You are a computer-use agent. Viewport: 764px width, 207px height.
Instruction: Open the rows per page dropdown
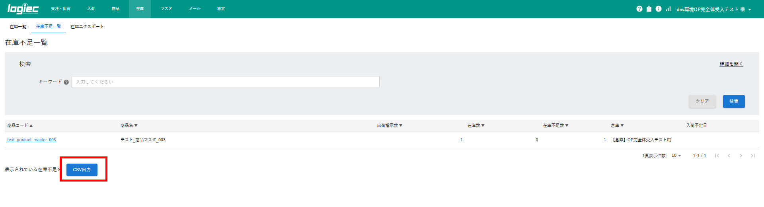(x=676, y=156)
